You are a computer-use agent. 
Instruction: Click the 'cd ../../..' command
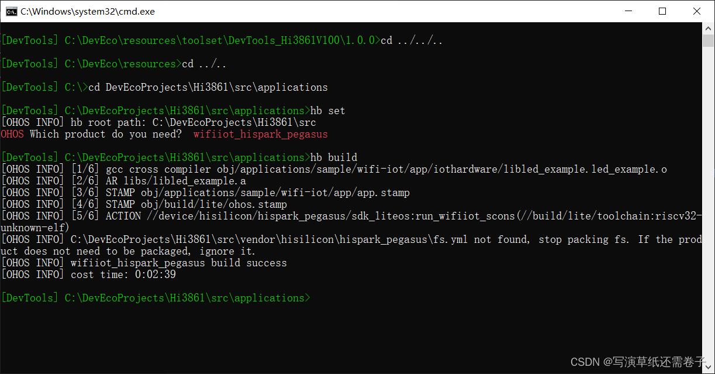412,40
